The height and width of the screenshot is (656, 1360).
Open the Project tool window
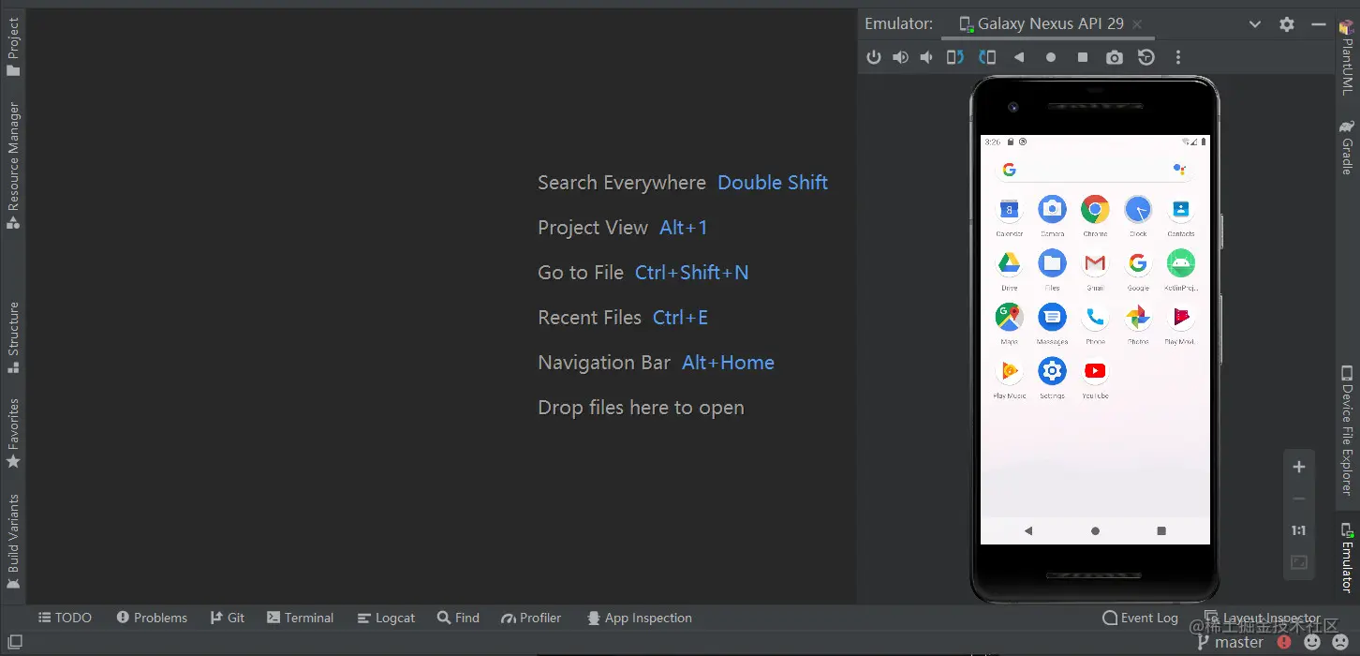point(14,37)
